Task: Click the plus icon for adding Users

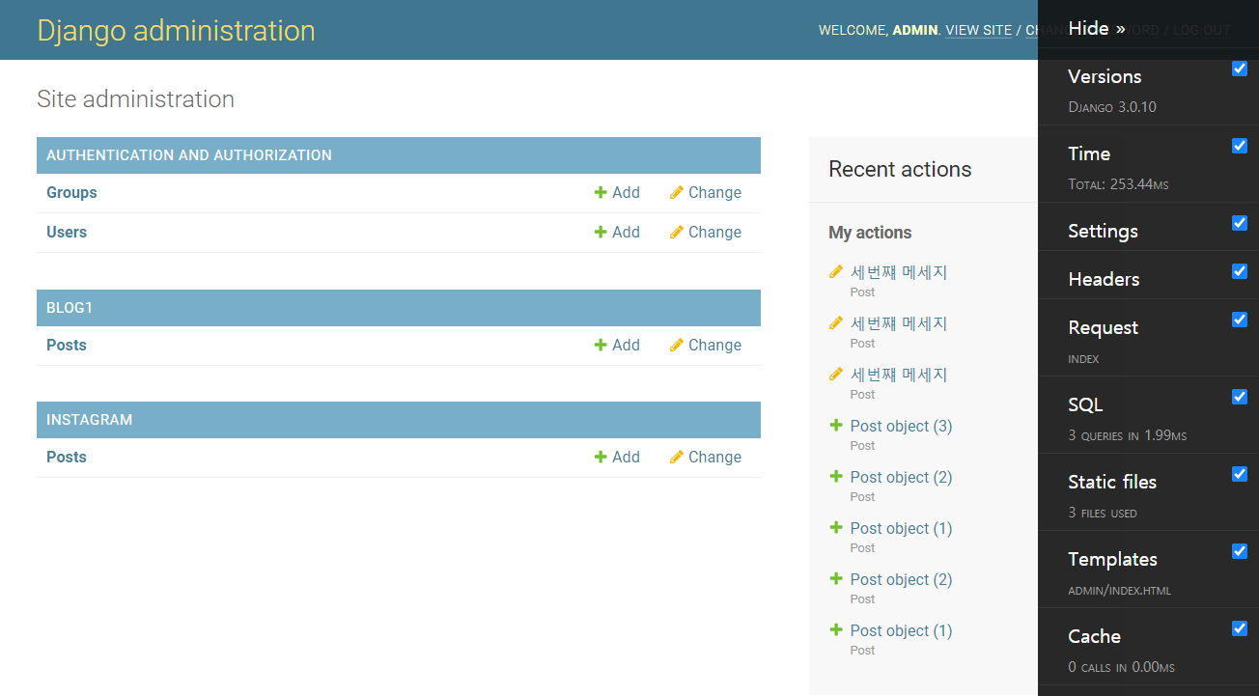Action: 601,233
